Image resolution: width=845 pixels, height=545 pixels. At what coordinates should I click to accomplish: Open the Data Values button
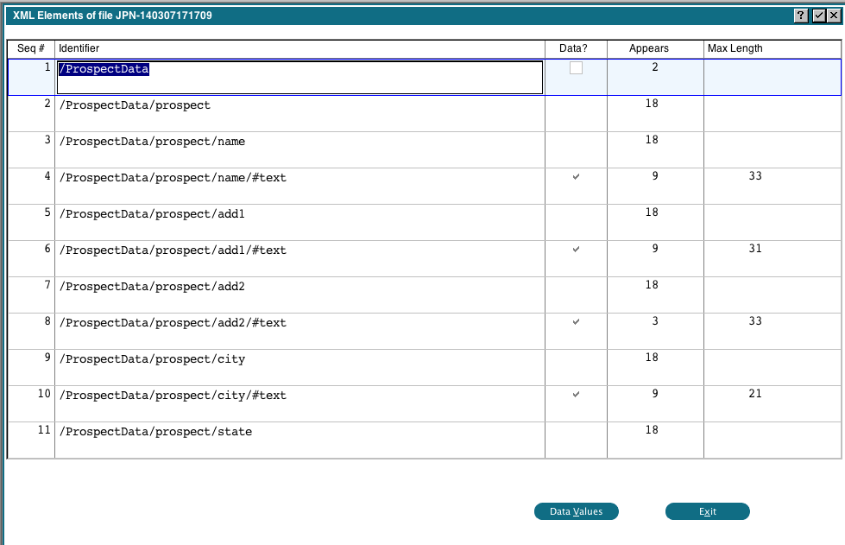click(576, 511)
